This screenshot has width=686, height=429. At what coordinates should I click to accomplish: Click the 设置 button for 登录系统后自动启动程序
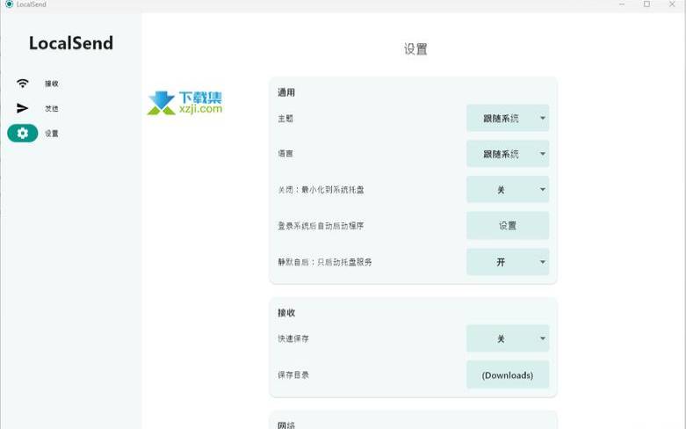[508, 225]
